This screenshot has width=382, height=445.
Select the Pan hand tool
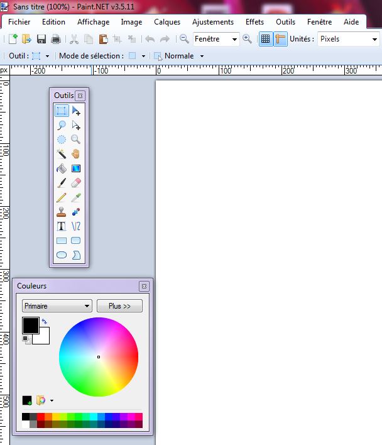tap(76, 154)
